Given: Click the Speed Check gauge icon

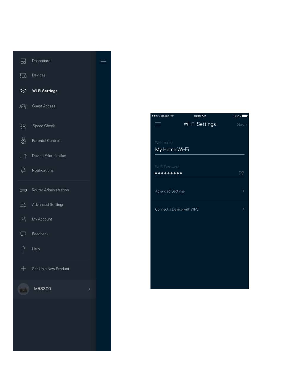Looking at the screenshot, I should [x=23, y=126].
